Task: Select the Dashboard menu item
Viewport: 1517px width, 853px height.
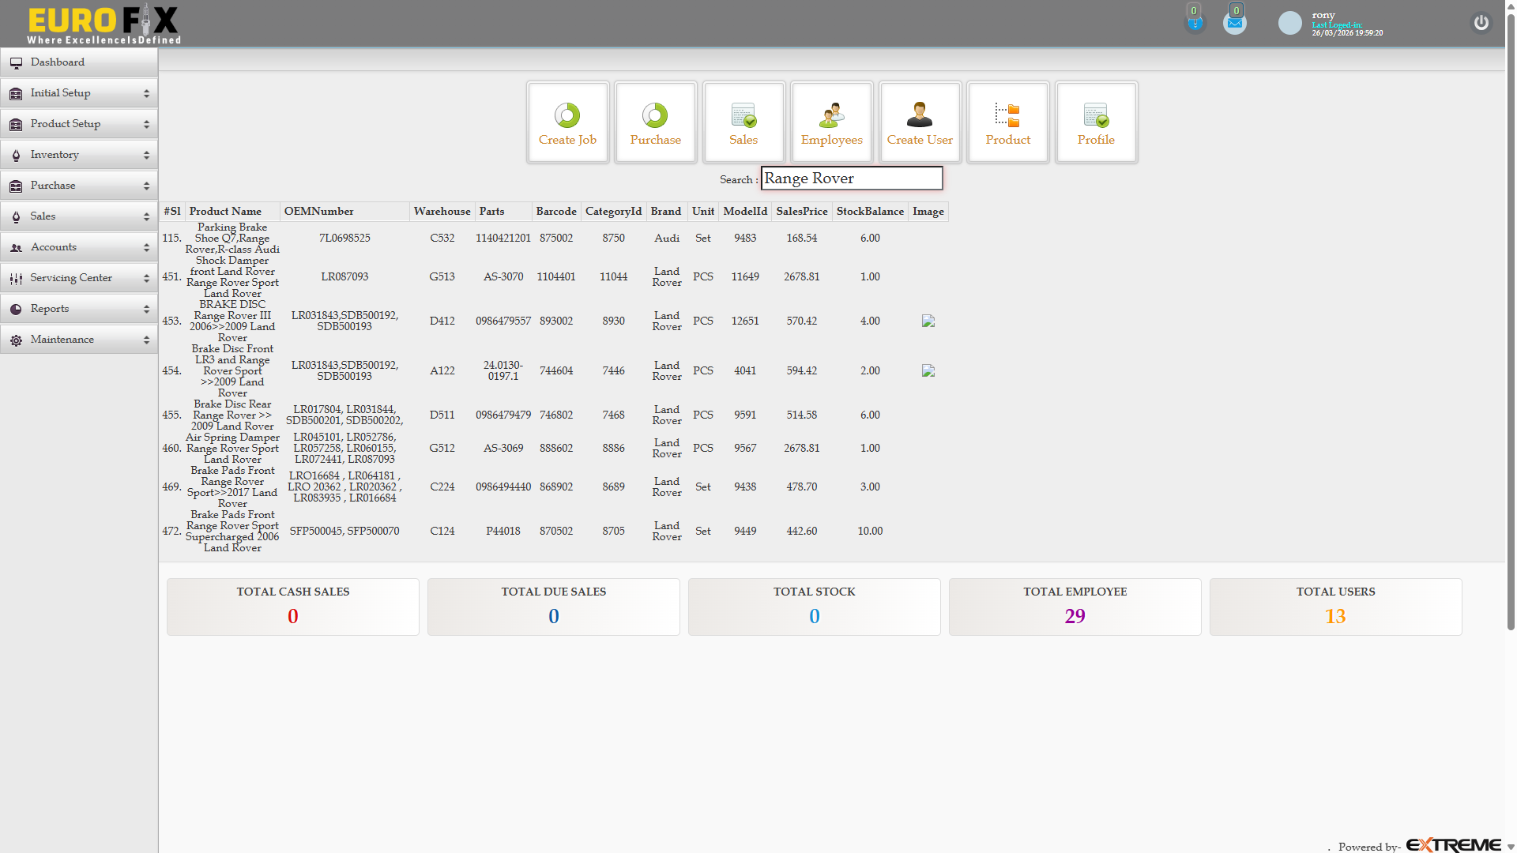Action: click(x=79, y=62)
